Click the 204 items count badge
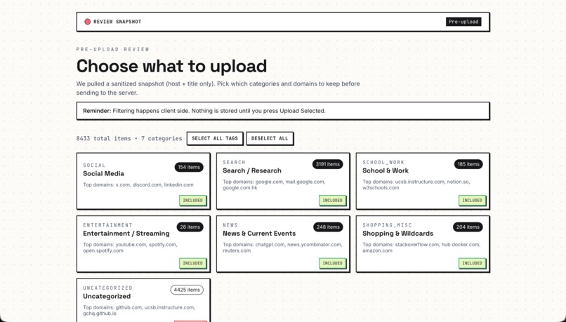566x322 pixels. pos(468,227)
